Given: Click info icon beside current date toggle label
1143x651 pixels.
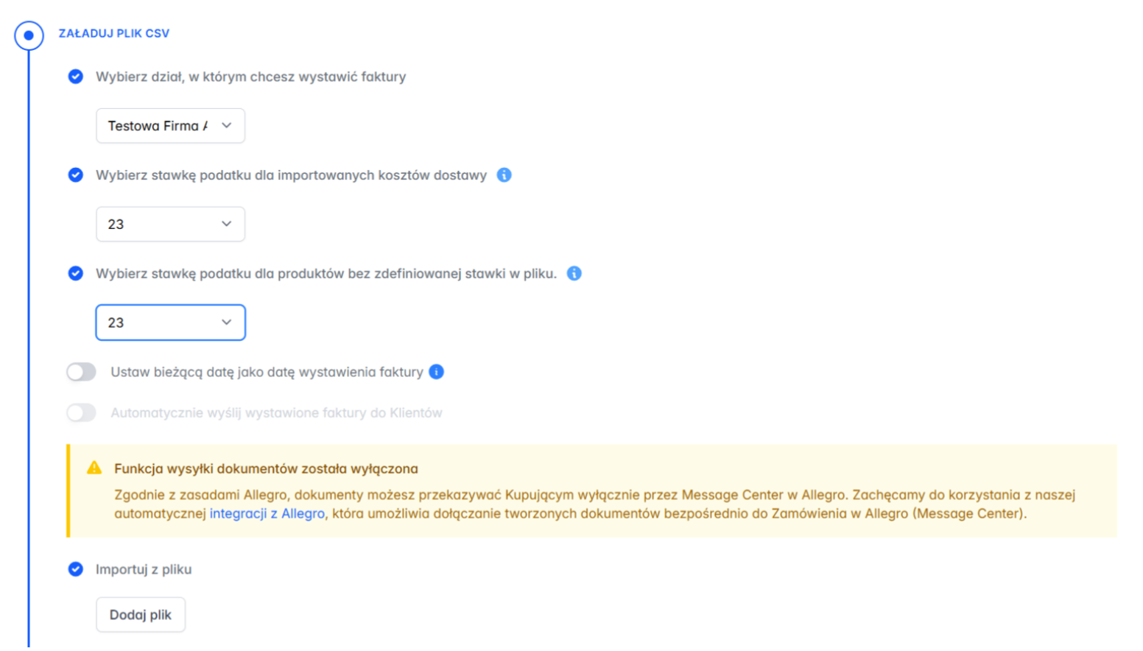Looking at the screenshot, I should tap(437, 372).
